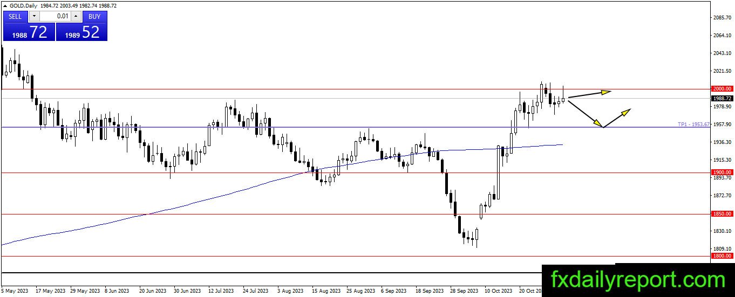735x297 pixels.
Task: Select the 2000.00 red price label
Action: 722,89
